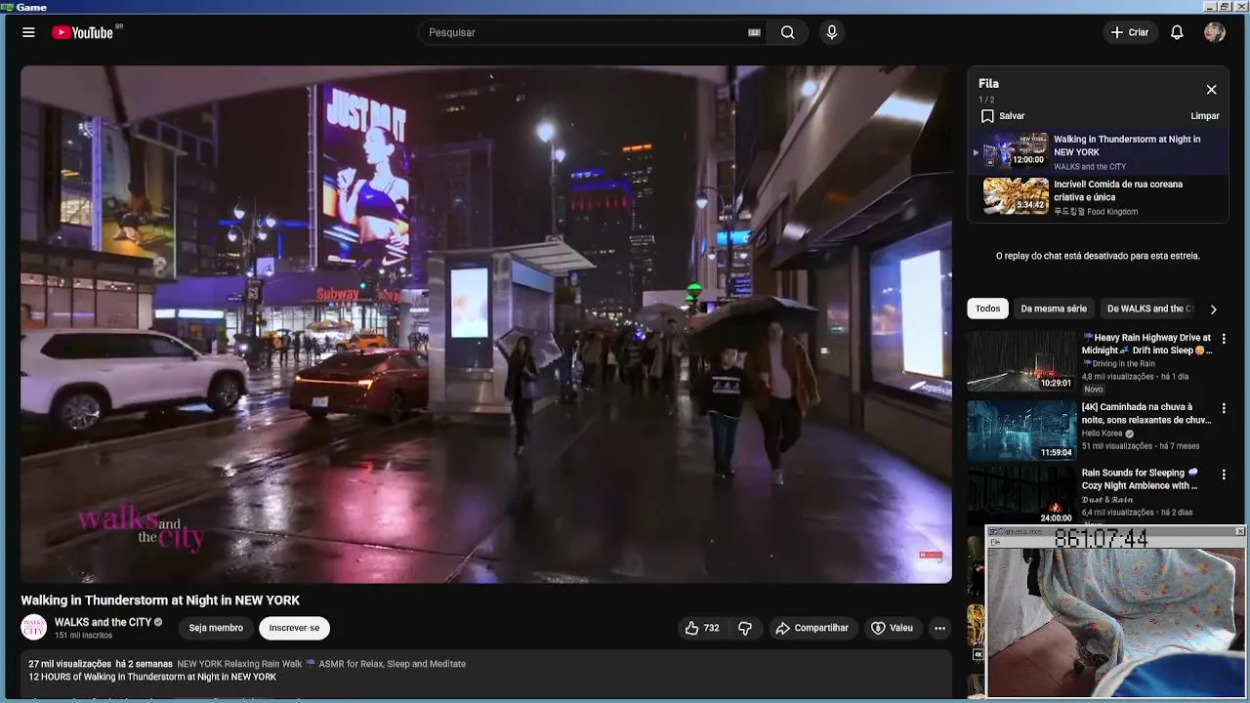Save the queue with Salvar
Image resolution: width=1250 pixels, height=703 pixels.
(1003, 116)
